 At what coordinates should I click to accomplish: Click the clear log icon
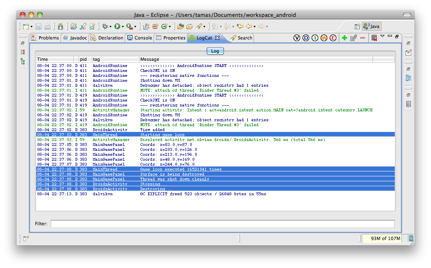pos(374,38)
